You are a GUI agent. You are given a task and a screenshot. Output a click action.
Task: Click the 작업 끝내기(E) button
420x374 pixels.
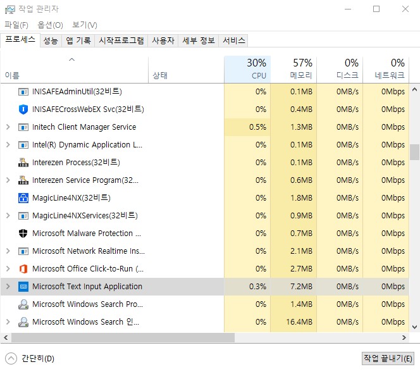(x=388, y=358)
